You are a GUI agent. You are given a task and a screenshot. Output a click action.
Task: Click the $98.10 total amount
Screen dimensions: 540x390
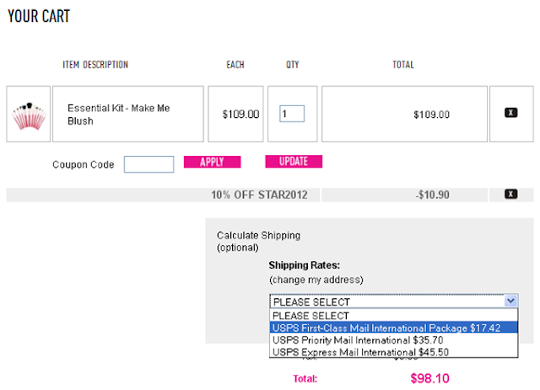pos(430,379)
